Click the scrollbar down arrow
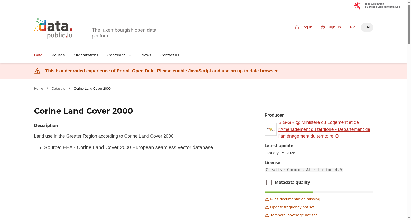This screenshot has width=411, height=220. (409, 218)
